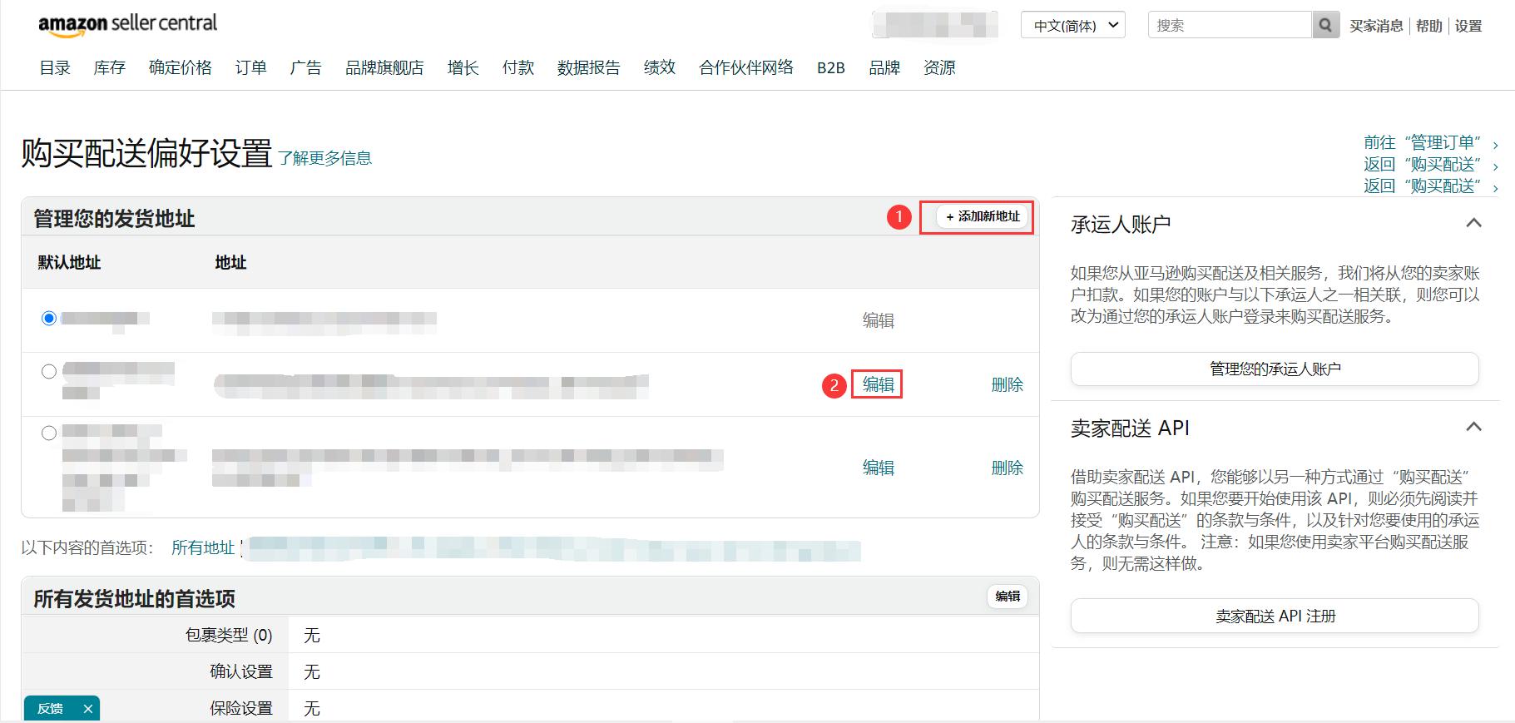Image resolution: width=1515 pixels, height=723 pixels.
Task: Click 编辑 for the default address row
Action: pyautogui.click(x=879, y=320)
